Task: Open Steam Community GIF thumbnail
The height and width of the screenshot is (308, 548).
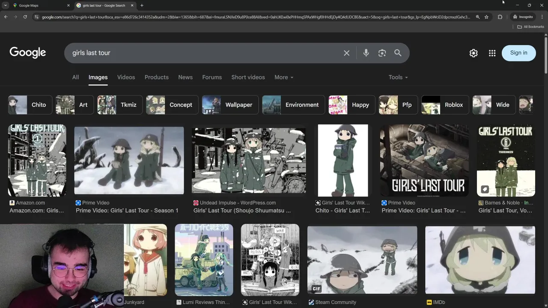Action: 362,260
